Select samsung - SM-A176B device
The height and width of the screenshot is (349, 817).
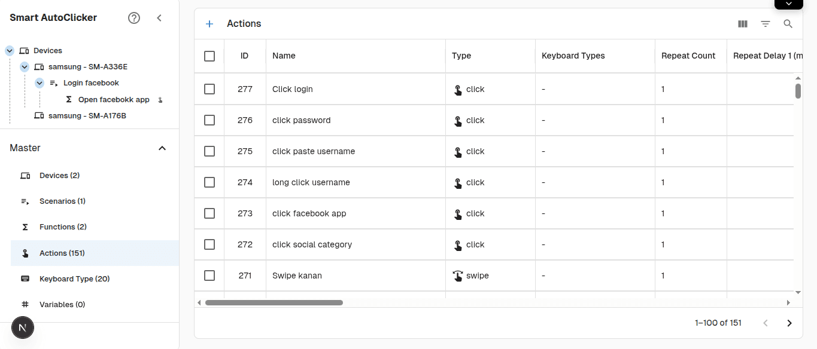point(87,116)
